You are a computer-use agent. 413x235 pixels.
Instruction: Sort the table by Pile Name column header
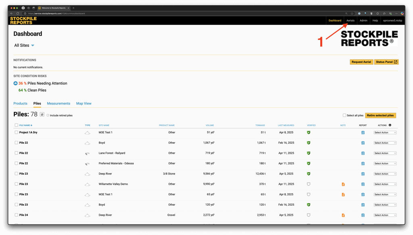point(25,125)
